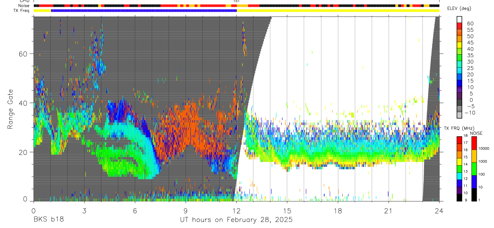The image size is (494, 228).
Task: Select the cyan swatch in TX FRQ legend
Action: [459, 175]
